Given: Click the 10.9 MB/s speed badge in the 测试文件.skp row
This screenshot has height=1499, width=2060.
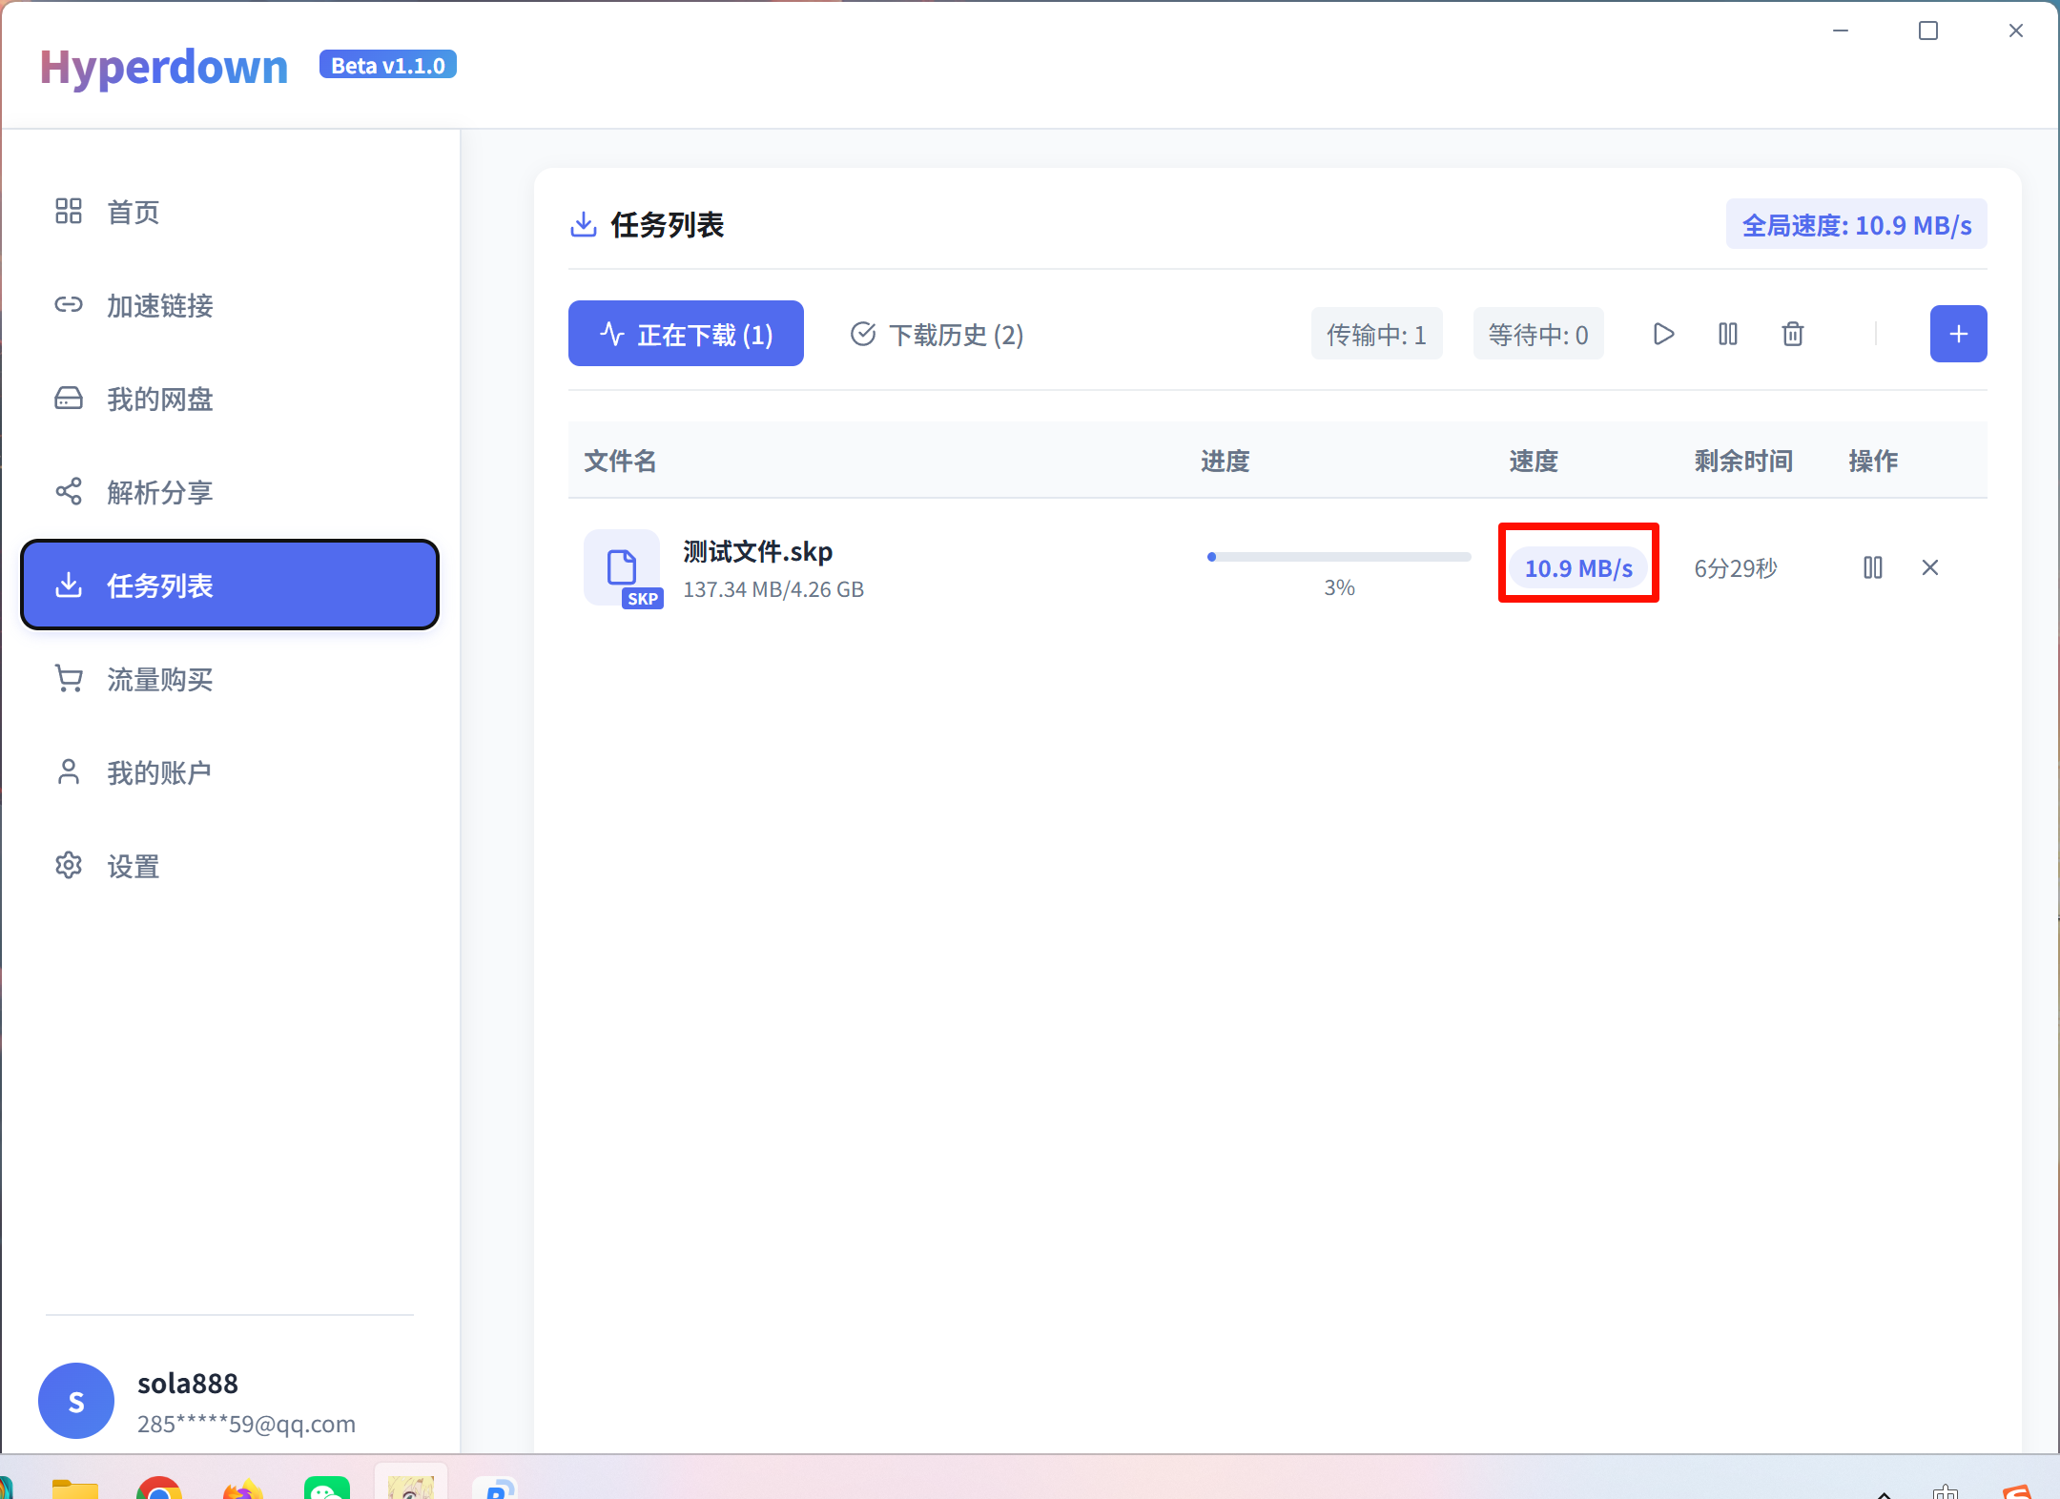Looking at the screenshot, I should click(x=1578, y=568).
